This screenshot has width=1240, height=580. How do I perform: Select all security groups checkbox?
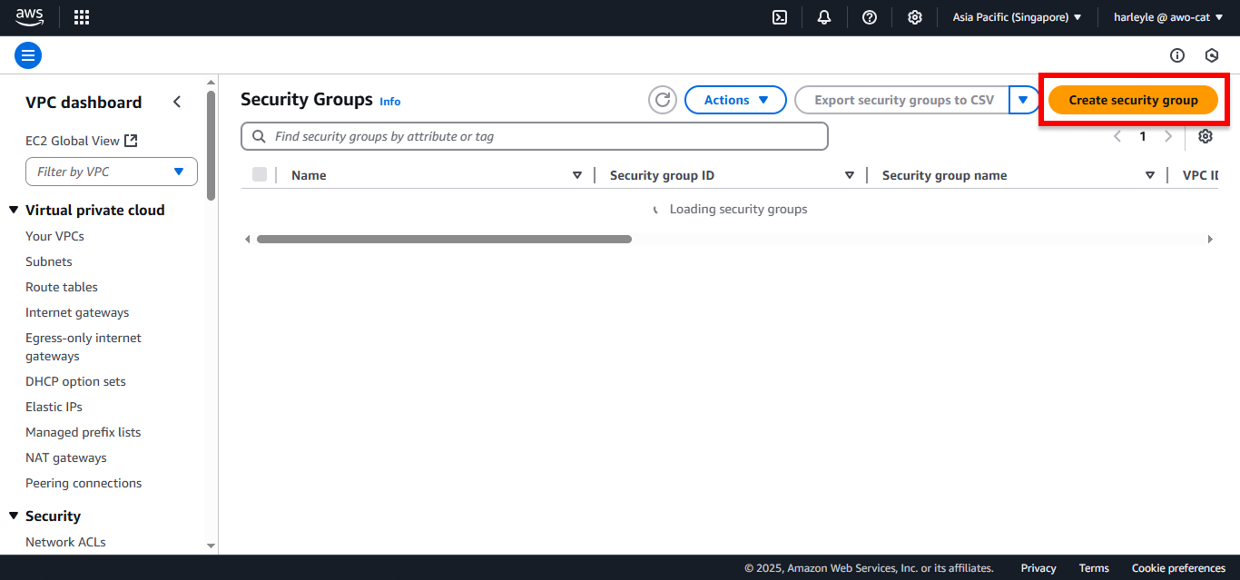pyautogui.click(x=260, y=174)
